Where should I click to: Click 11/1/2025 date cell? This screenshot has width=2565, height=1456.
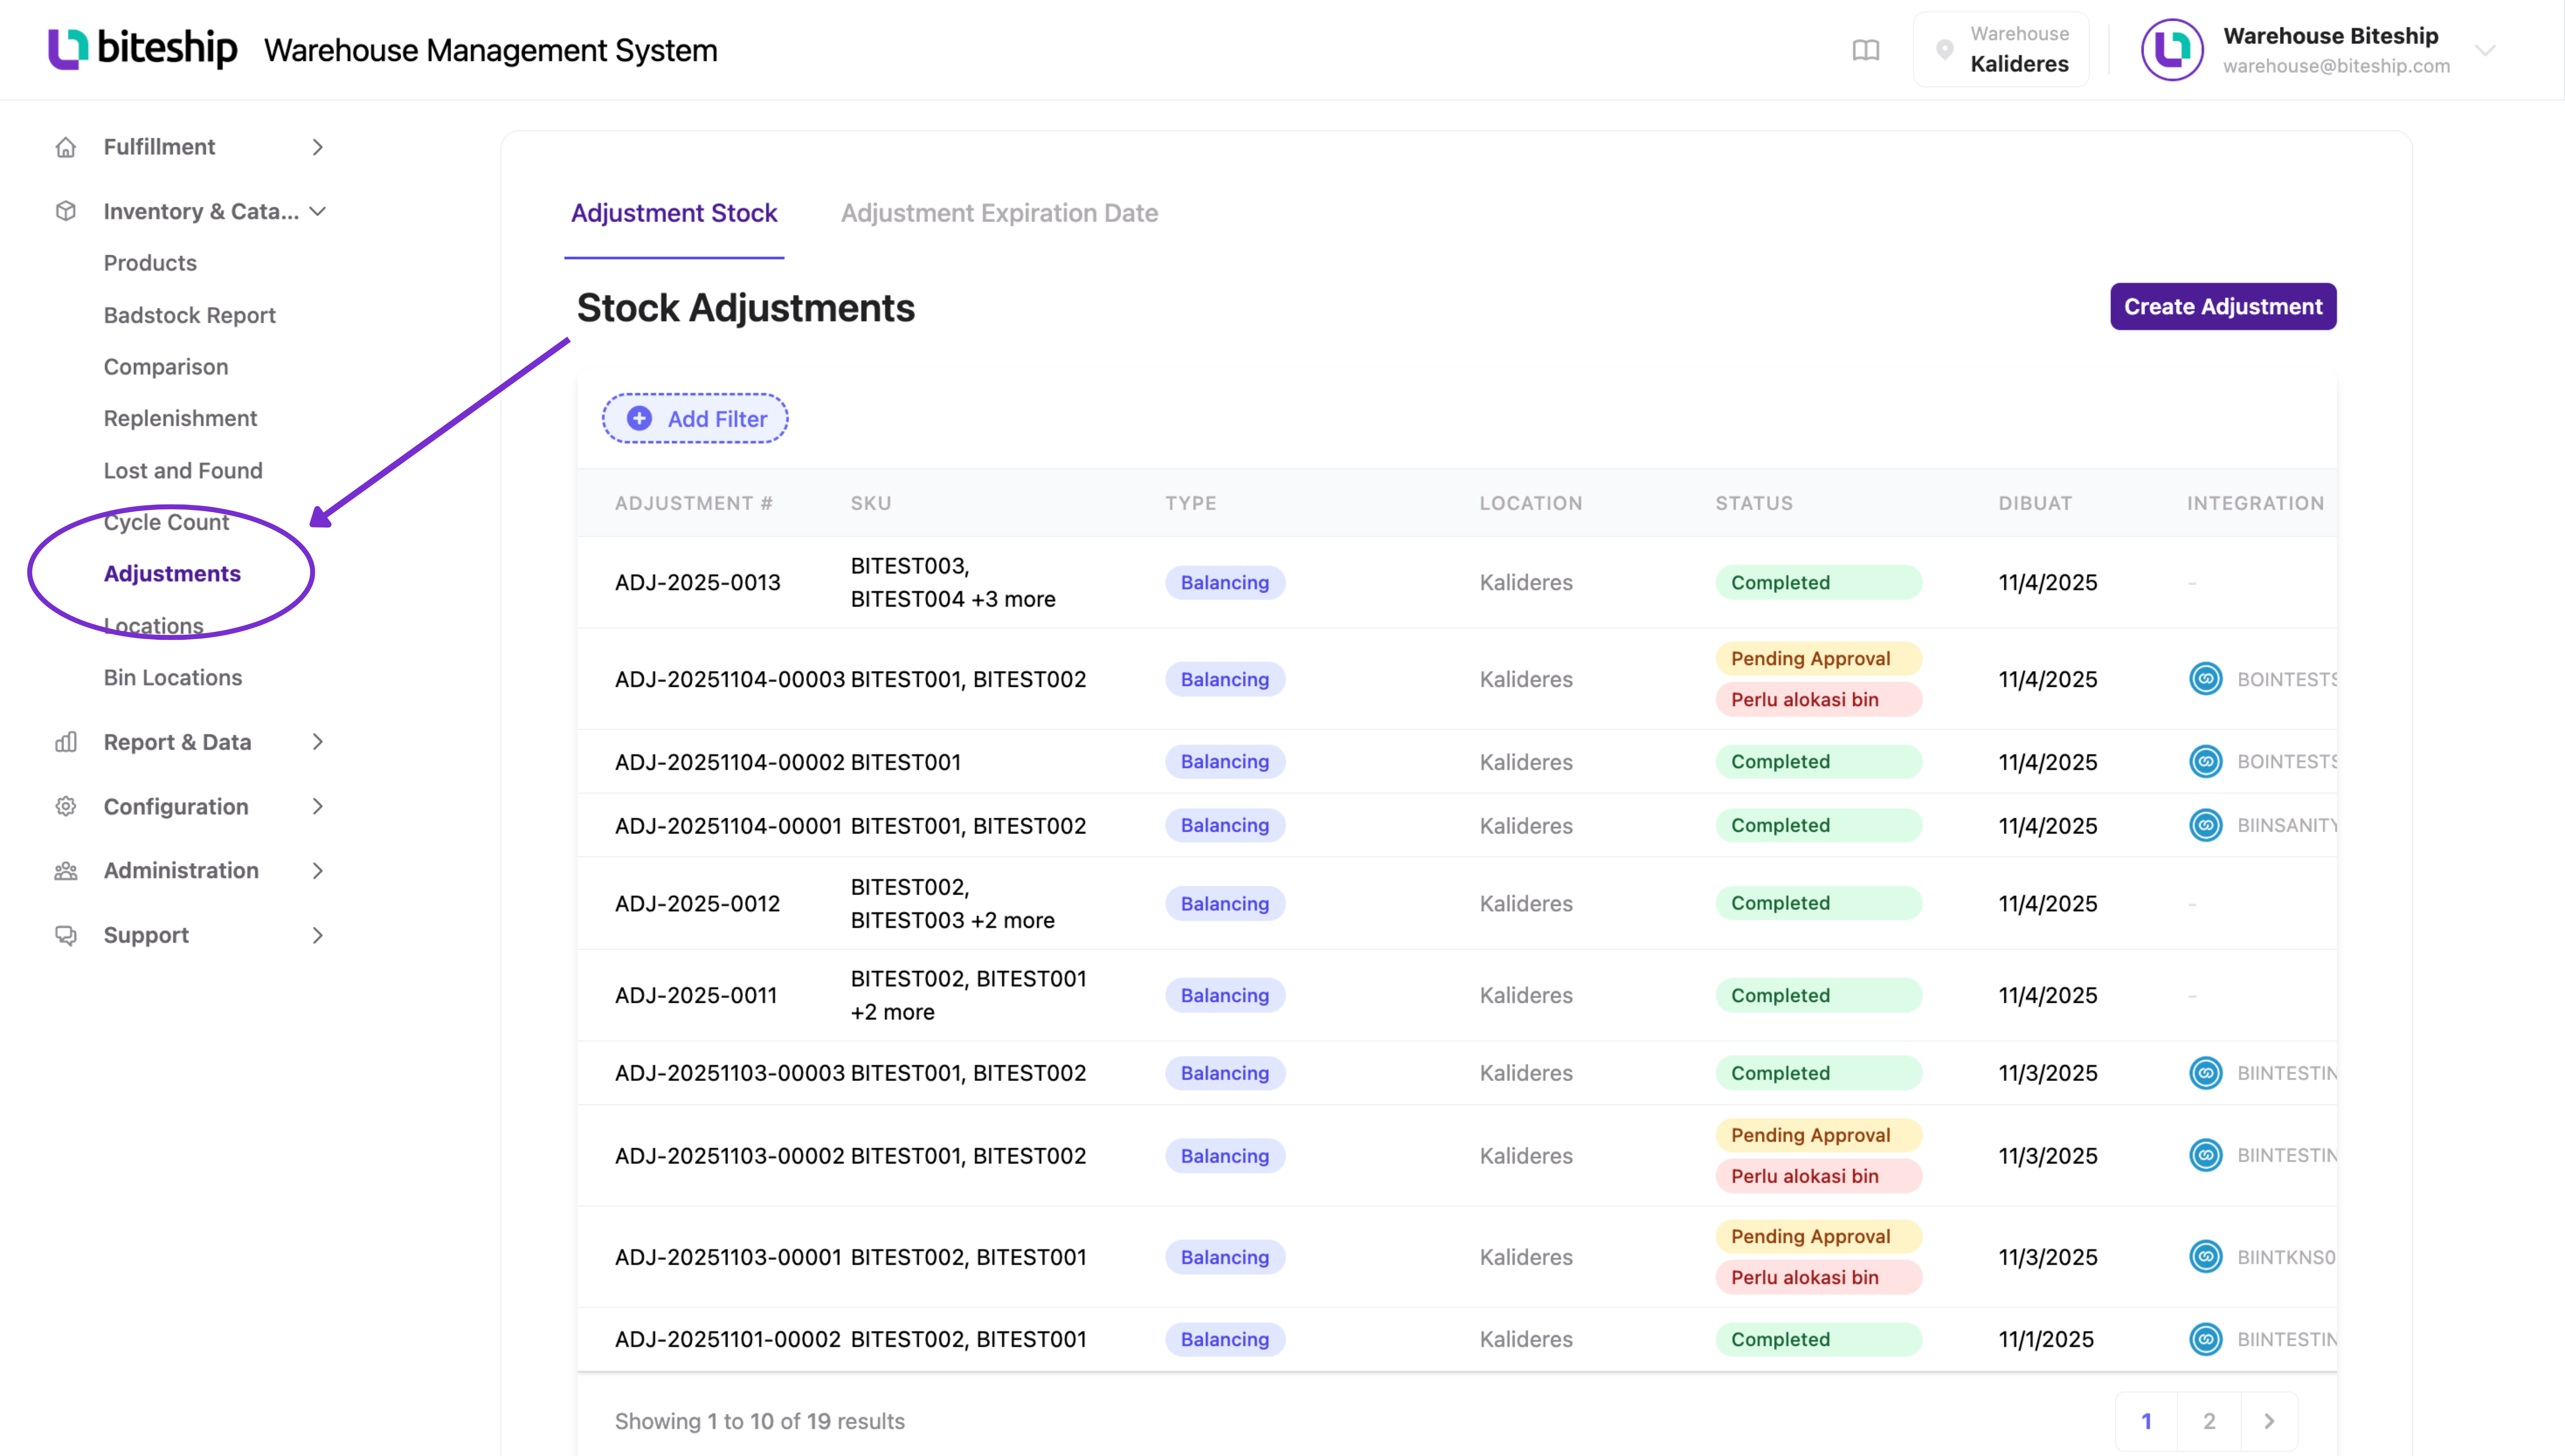tap(2046, 1340)
